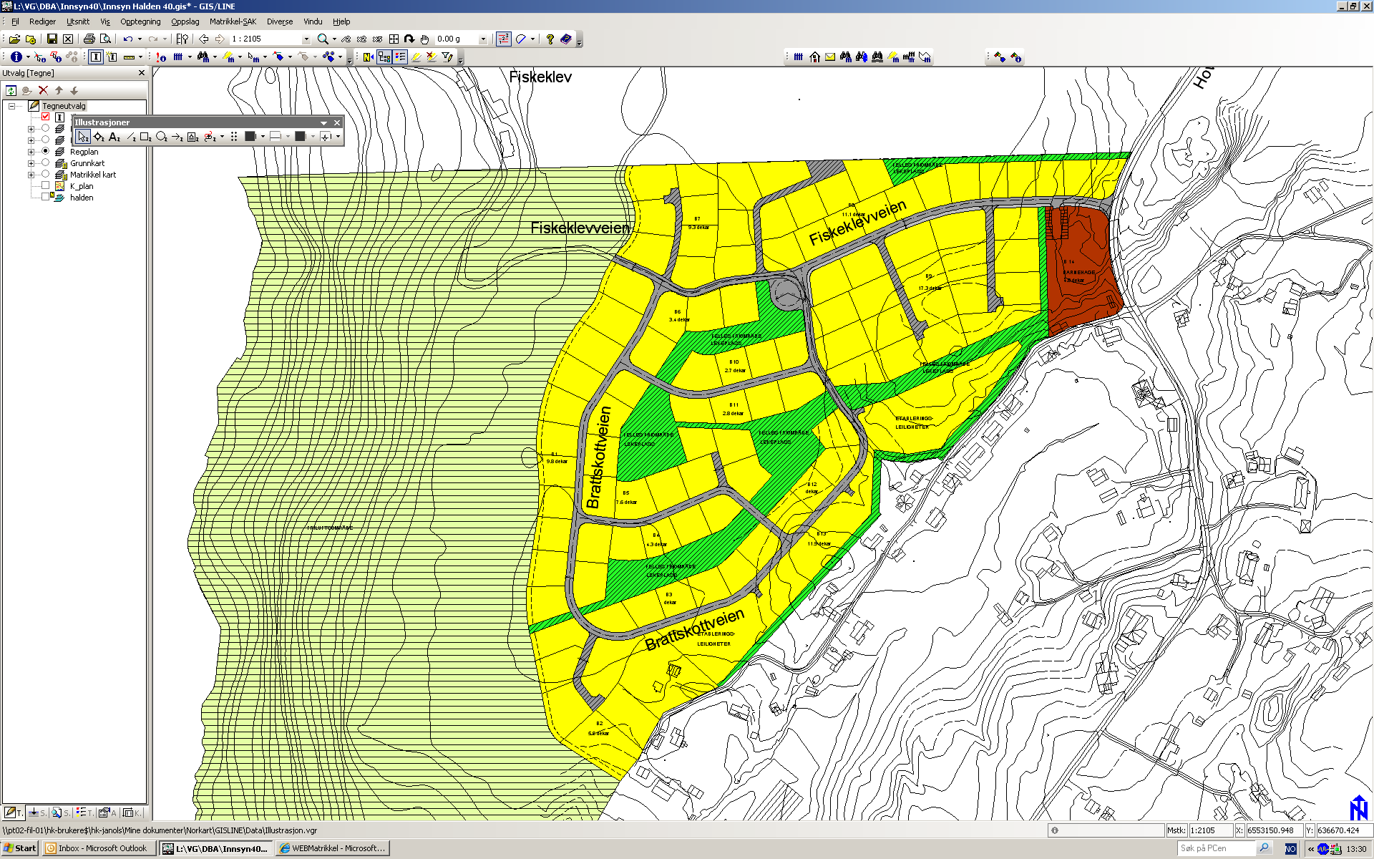Open the Matrikkel-SAK menu
Viewport: 1374px width, 859px height.
point(233,21)
